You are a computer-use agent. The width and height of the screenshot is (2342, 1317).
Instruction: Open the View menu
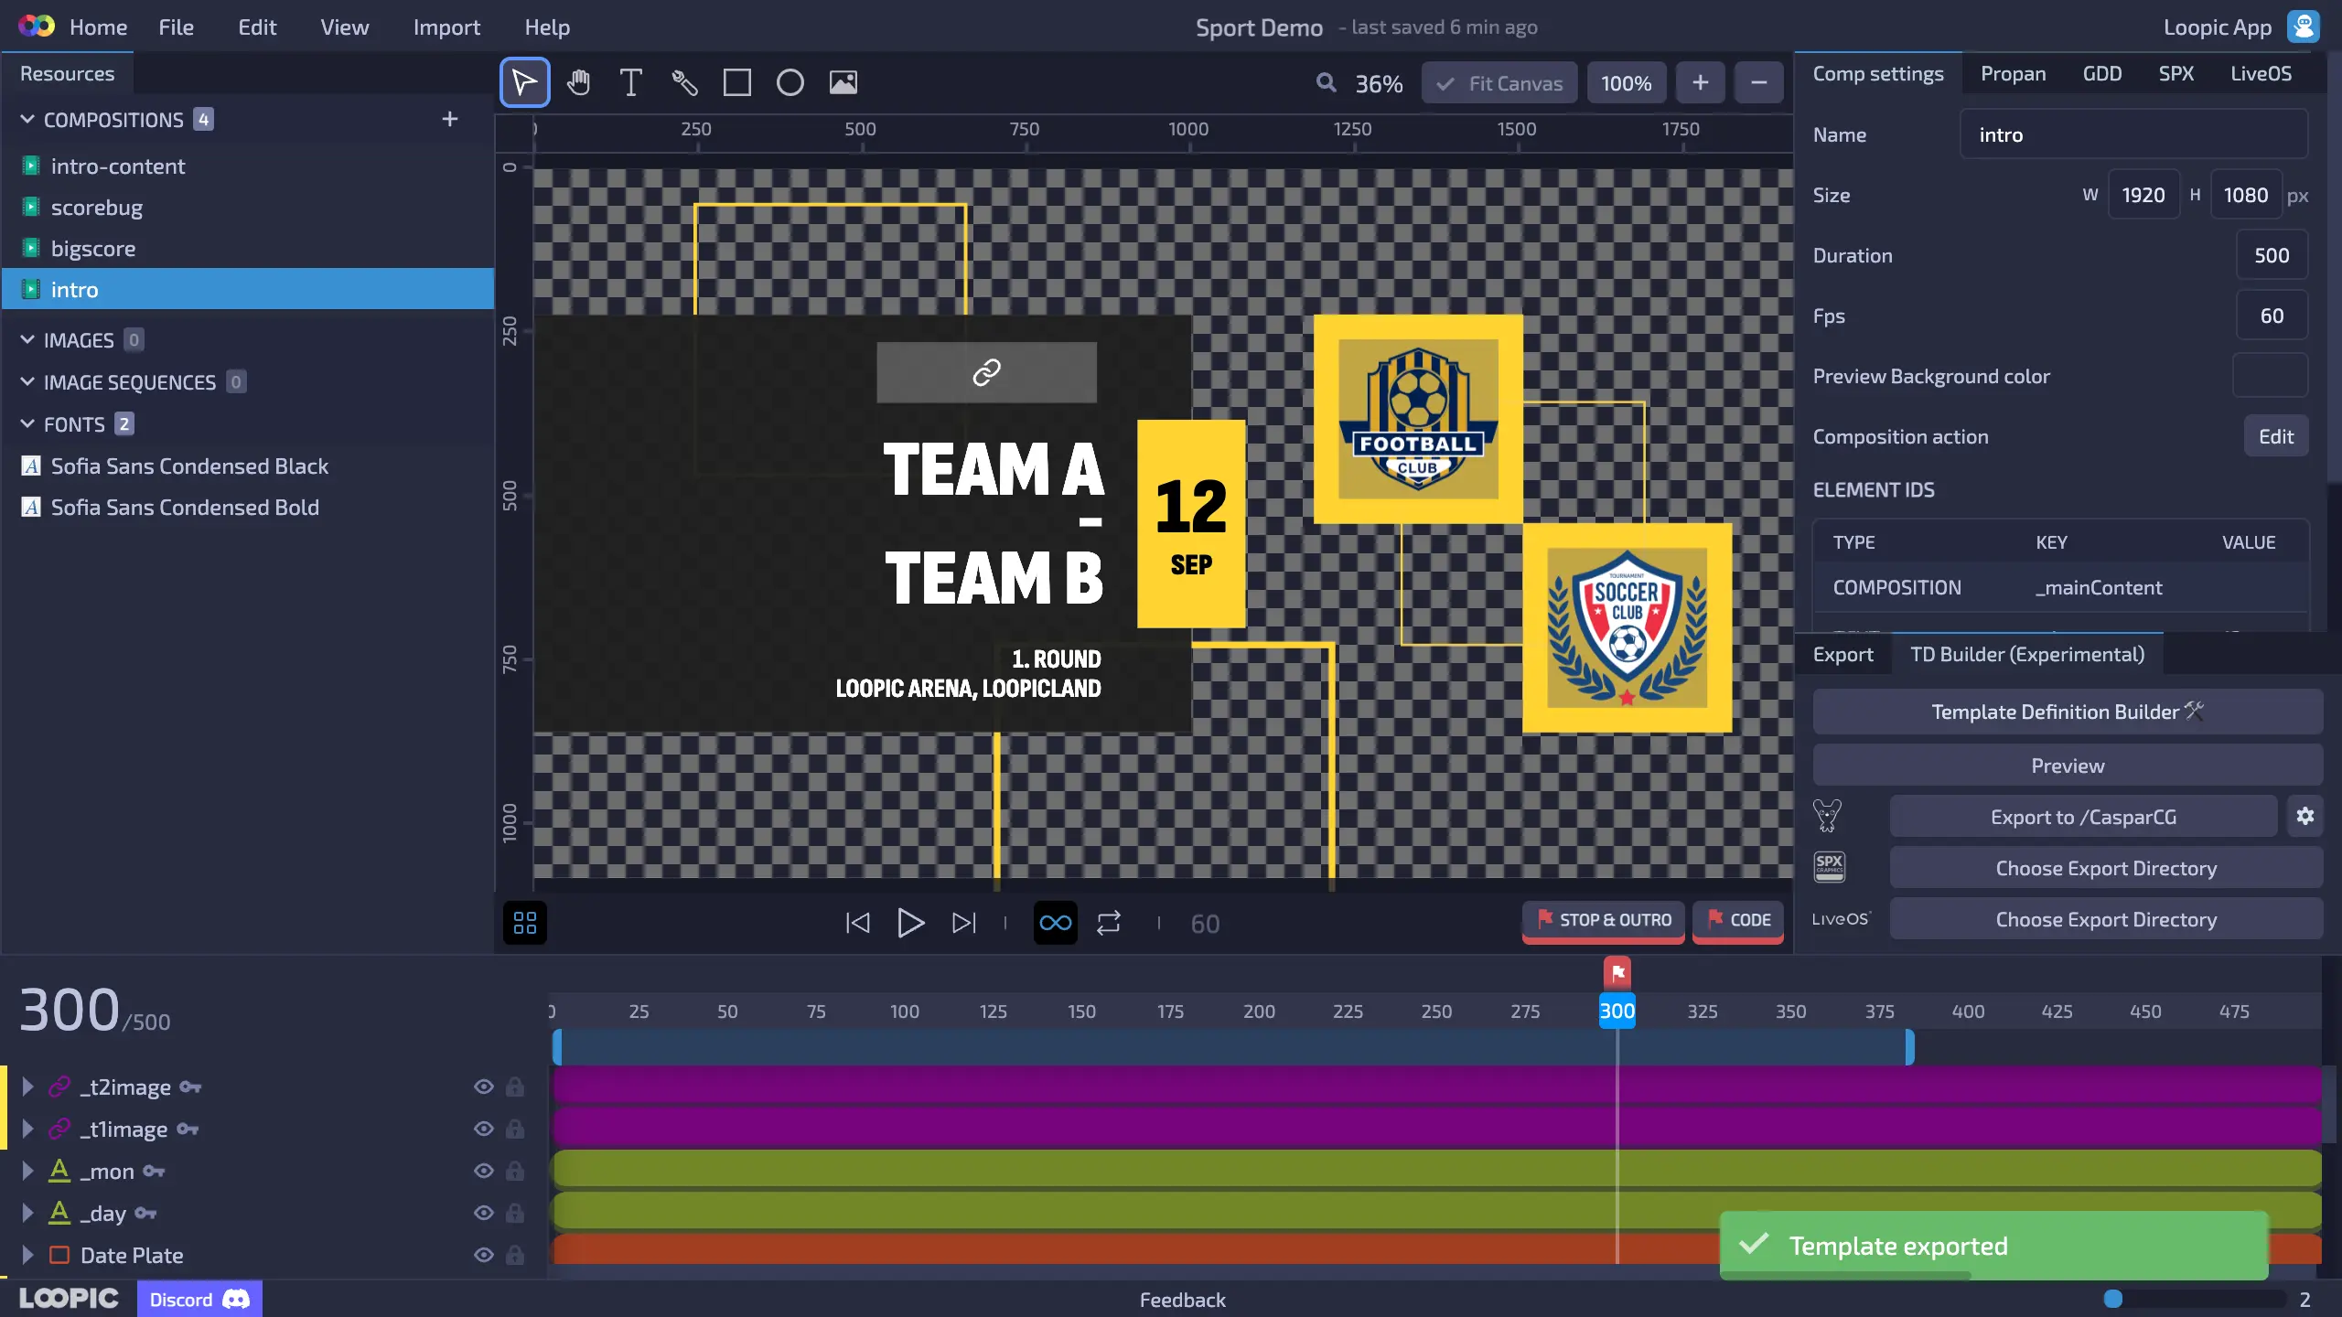344,27
